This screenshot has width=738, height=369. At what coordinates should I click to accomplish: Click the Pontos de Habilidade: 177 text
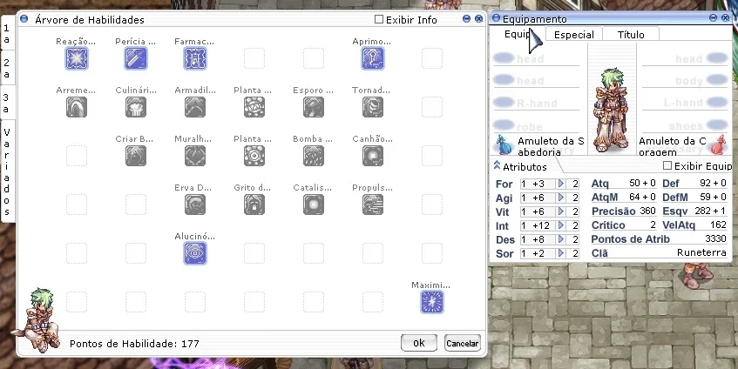[134, 344]
